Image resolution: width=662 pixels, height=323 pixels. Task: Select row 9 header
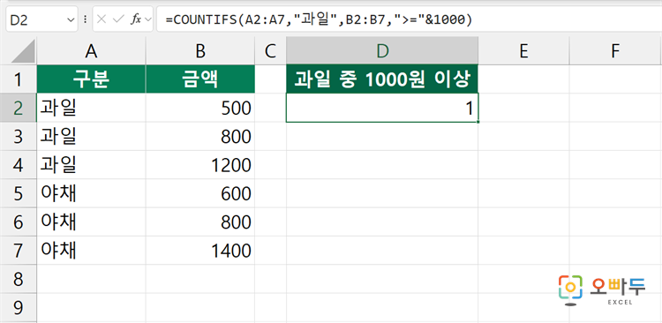(19, 308)
